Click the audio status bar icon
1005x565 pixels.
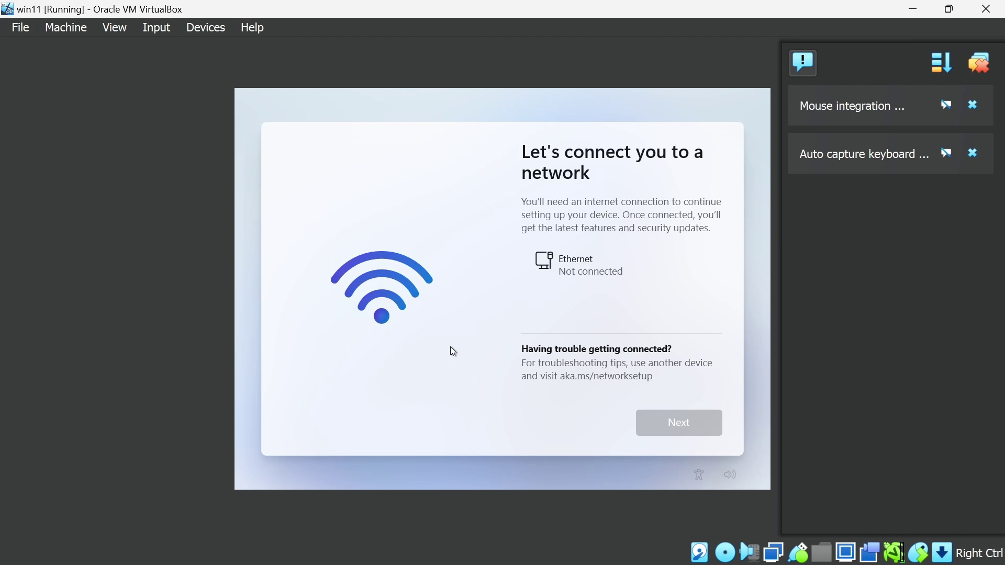point(750,552)
